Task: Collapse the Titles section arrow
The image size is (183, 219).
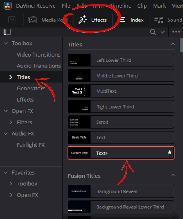Action: (x=173, y=44)
